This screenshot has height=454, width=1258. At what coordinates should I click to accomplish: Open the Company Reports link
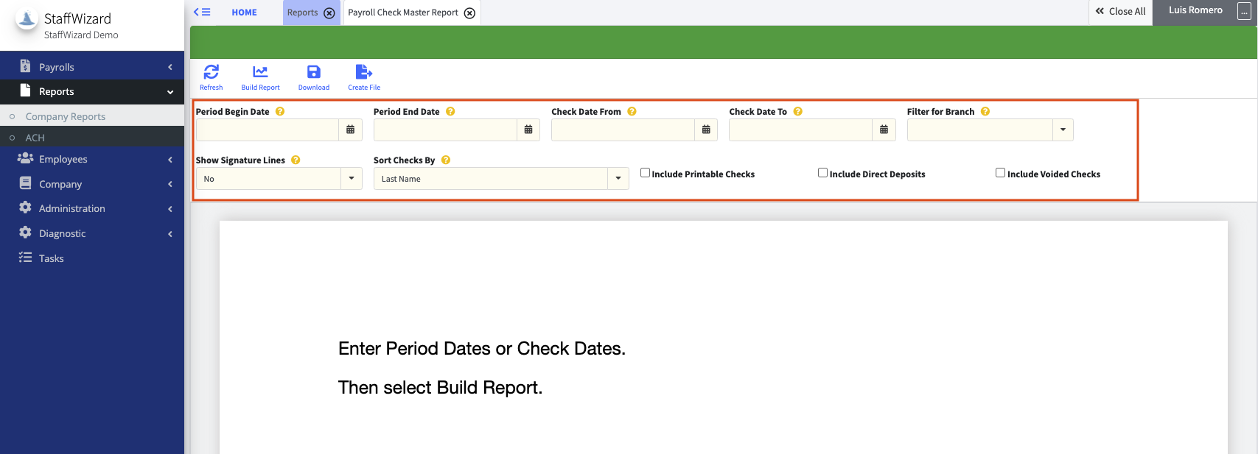[x=66, y=116]
